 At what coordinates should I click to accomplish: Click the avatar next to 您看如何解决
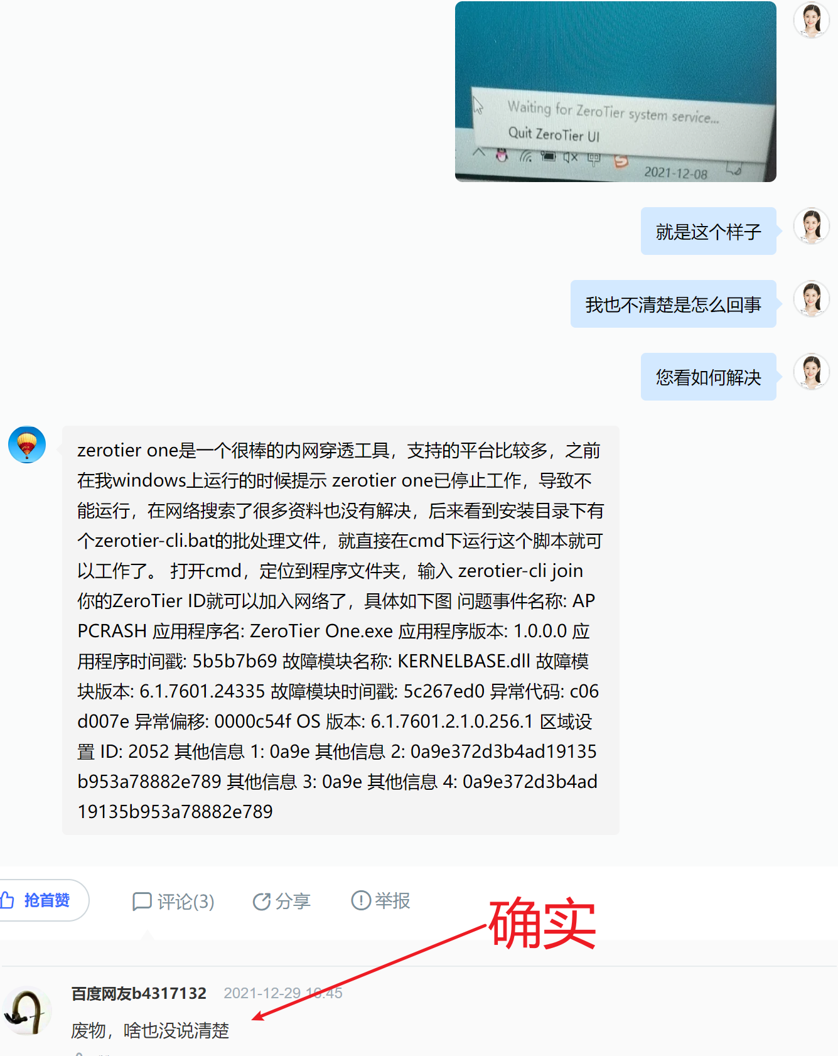pos(812,372)
